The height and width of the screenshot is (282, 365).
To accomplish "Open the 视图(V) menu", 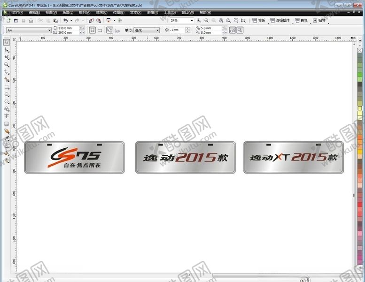I will (51, 12).
